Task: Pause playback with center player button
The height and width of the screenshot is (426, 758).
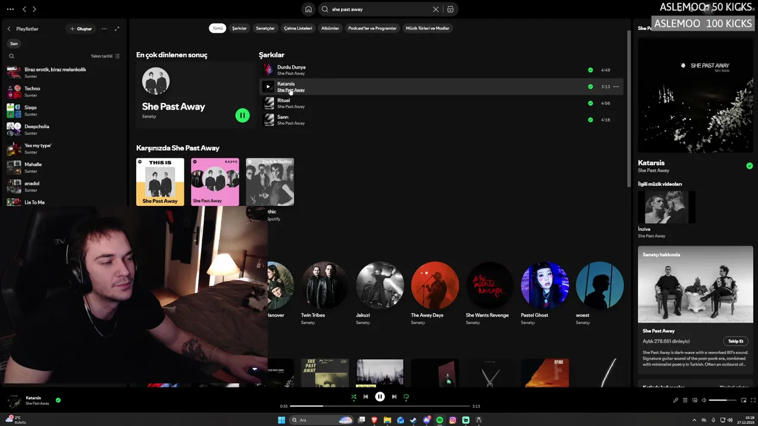Action: [380, 397]
